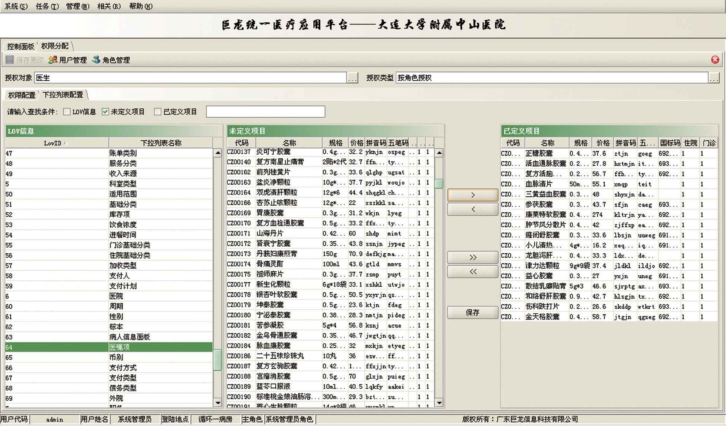Select defined item 血脉清片
The height and width of the screenshot is (426, 726).
609,184
